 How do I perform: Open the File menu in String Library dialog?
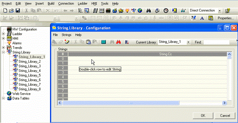pyautogui.click(x=55, y=35)
